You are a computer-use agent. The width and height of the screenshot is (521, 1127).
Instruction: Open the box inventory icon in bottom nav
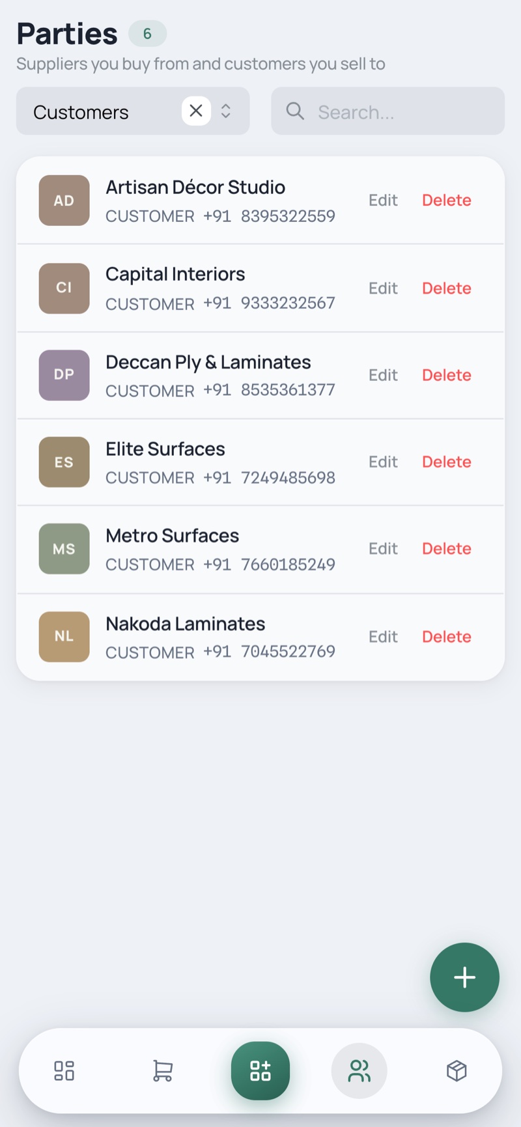pyautogui.click(x=457, y=1070)
